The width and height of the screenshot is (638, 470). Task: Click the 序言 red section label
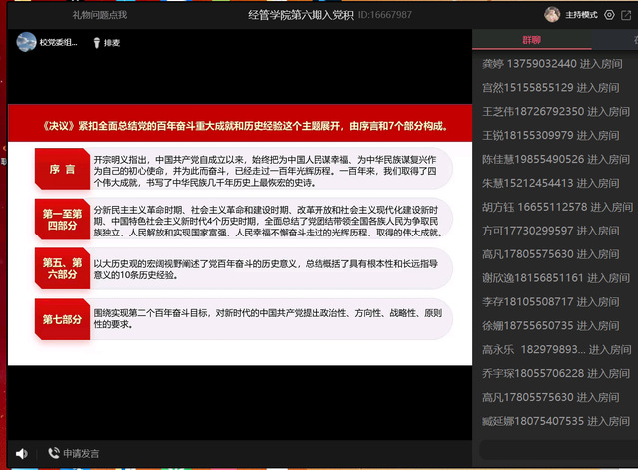click(62, 169)
